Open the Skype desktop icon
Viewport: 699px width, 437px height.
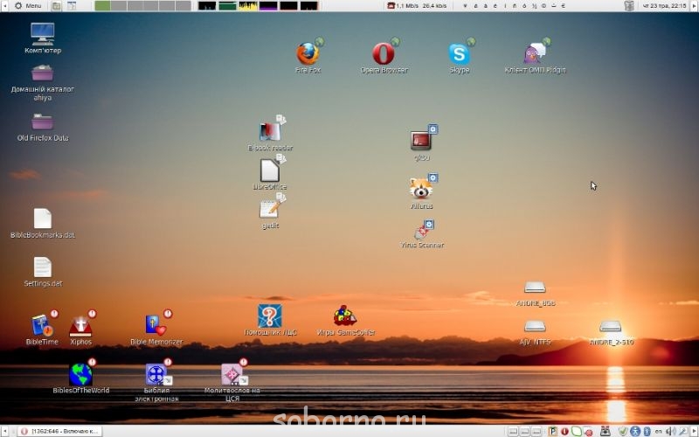tap(460, 54)
